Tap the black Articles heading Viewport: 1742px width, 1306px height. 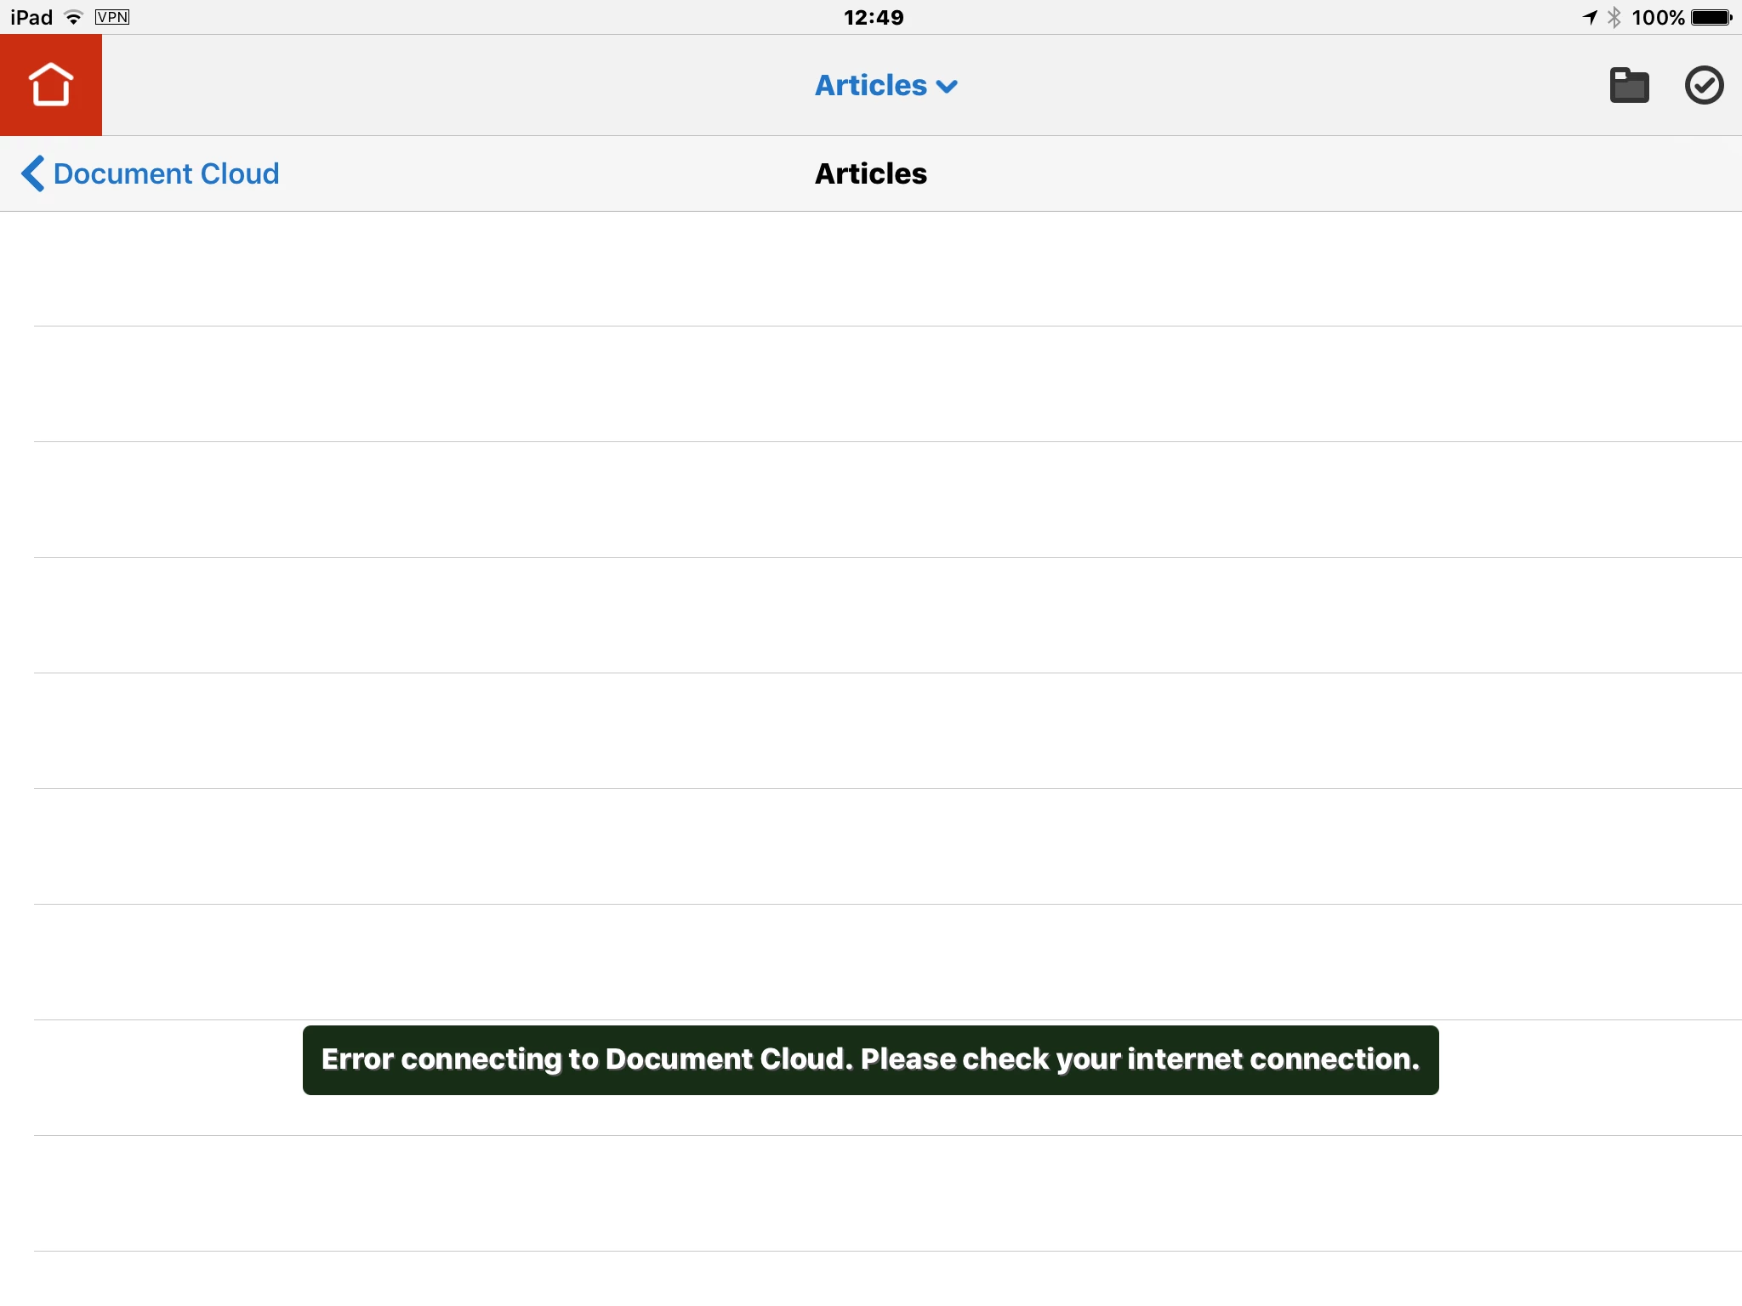tap(871, 173)
